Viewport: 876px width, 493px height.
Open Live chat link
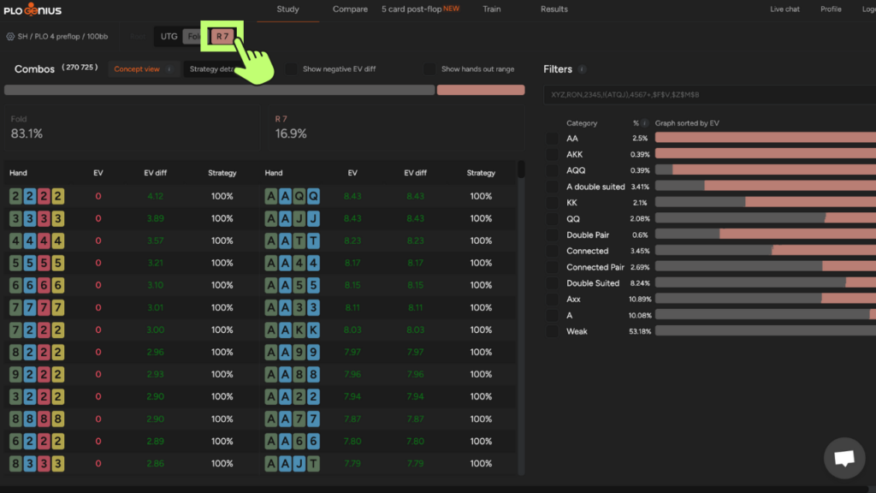click(x=784, y=9)
